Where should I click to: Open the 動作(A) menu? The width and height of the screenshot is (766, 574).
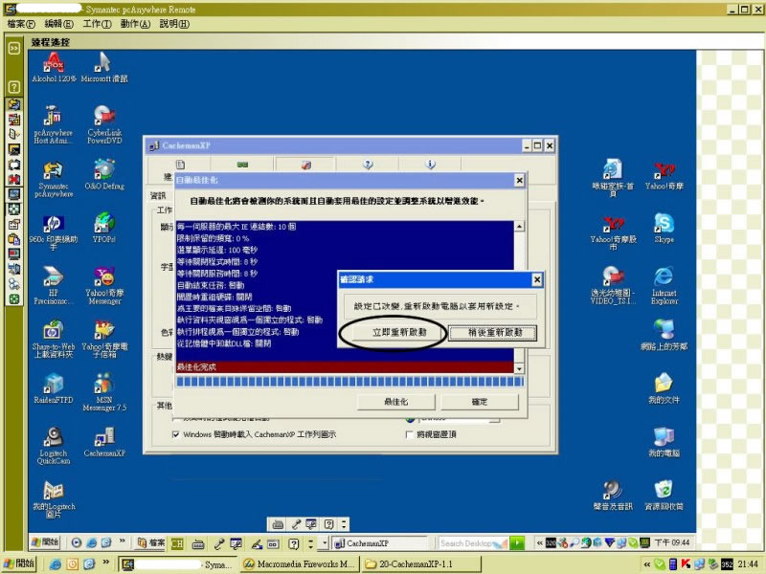(135, 24)
